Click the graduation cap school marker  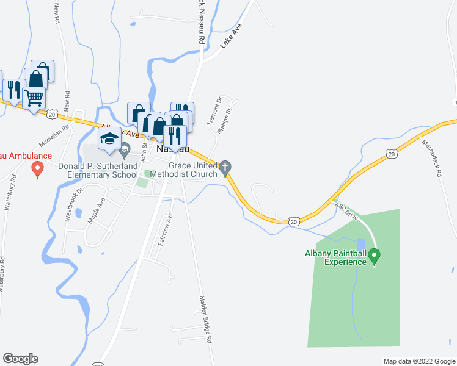click(109, 139)
